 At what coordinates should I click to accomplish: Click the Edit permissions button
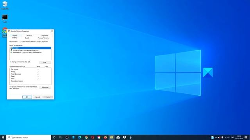45,62
